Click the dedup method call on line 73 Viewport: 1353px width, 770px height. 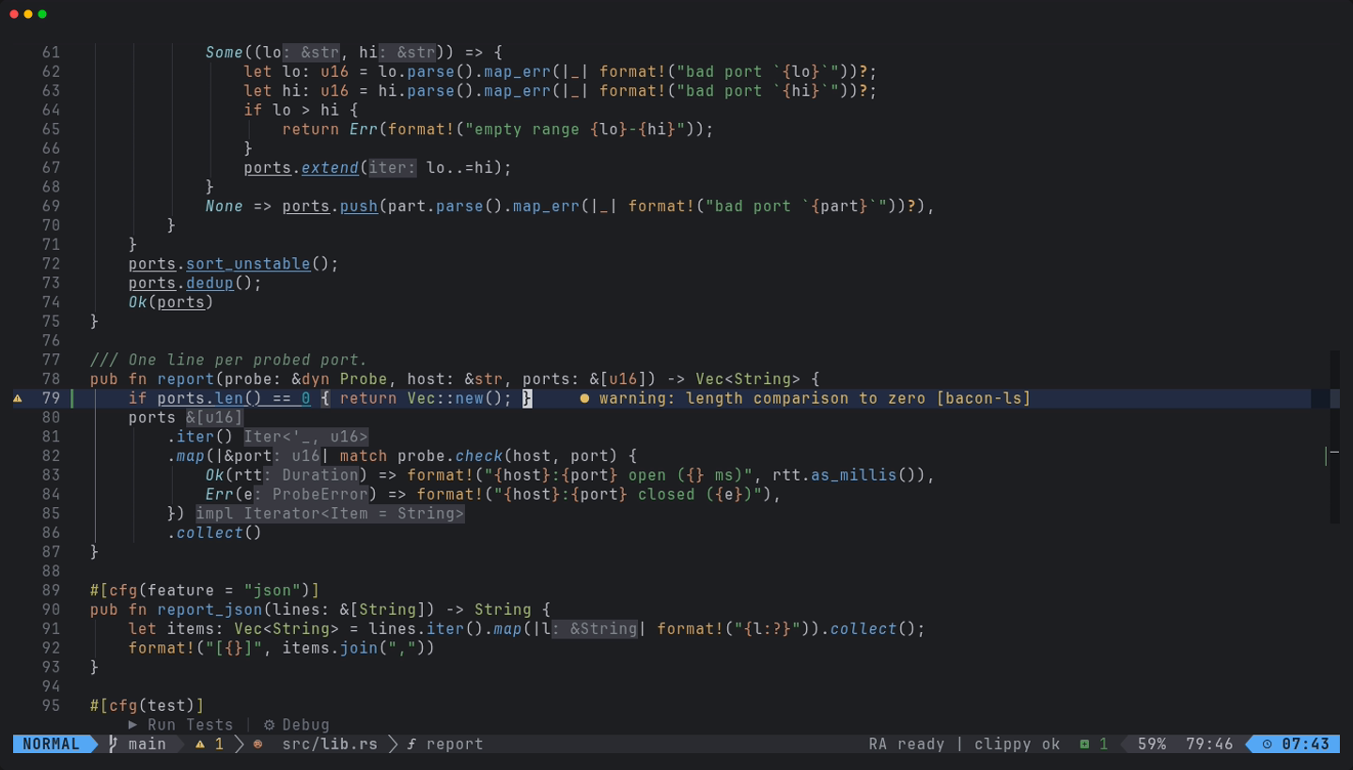210,283
